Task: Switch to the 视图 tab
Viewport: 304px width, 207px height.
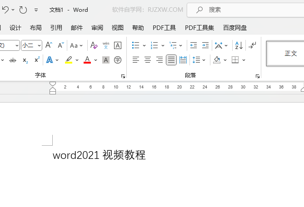Action: (x=118, y=28)
